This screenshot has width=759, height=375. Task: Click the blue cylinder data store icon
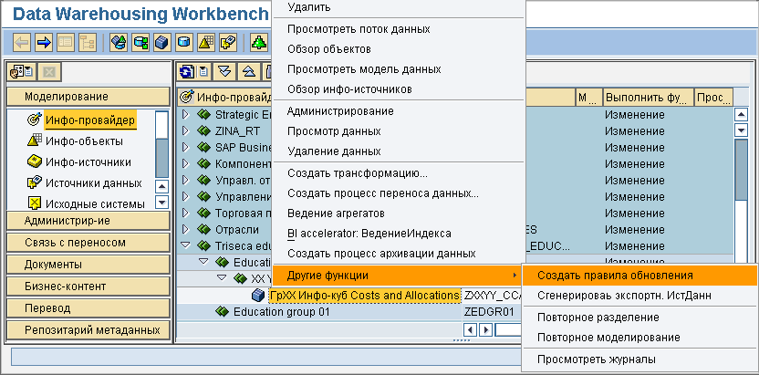tap(184, 42)
